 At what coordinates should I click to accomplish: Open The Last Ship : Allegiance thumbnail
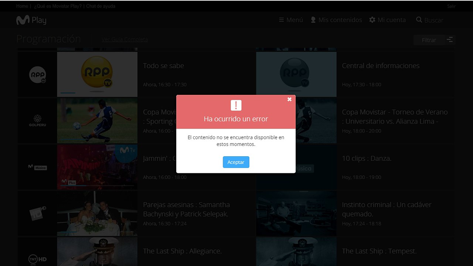(97, 252)
